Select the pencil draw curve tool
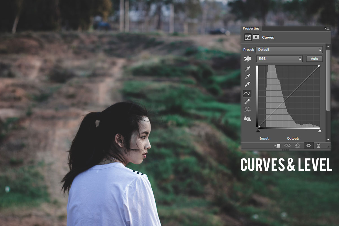 click(x=247, y=101)
